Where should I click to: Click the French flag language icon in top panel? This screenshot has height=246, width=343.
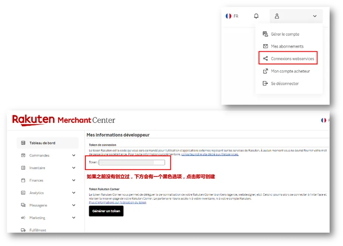229,16
